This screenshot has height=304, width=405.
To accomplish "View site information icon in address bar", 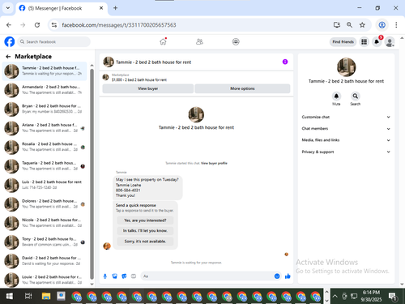I will pyautogui.click(x=54, y=25).
